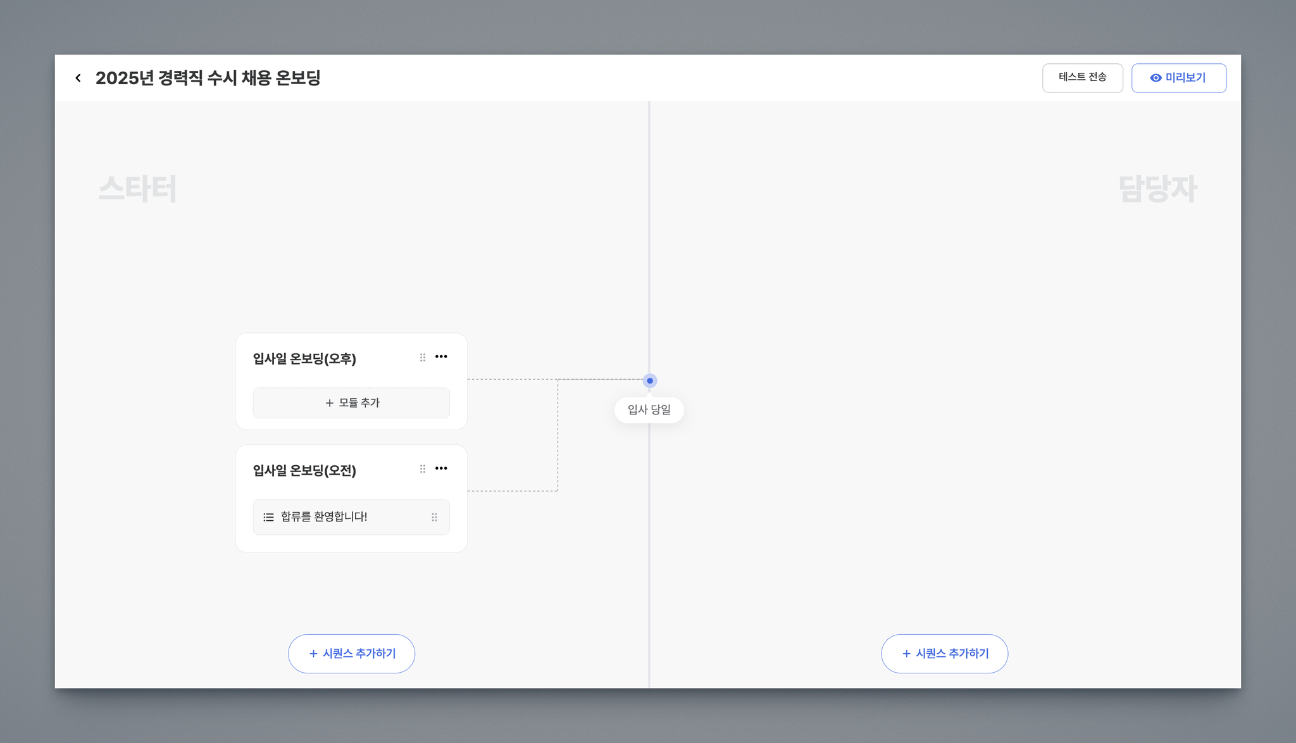Click the 미리보기 preview button label
The image size is (1296, 743).
1185,78
